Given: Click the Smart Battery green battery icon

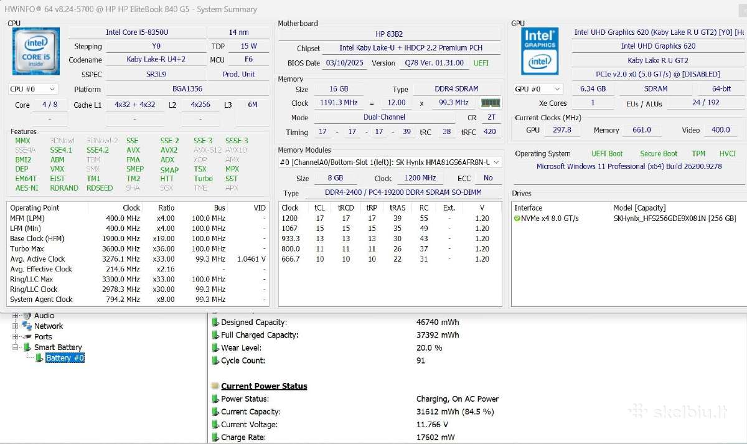Looking at the screenshot, I should [x=28, y=347].
